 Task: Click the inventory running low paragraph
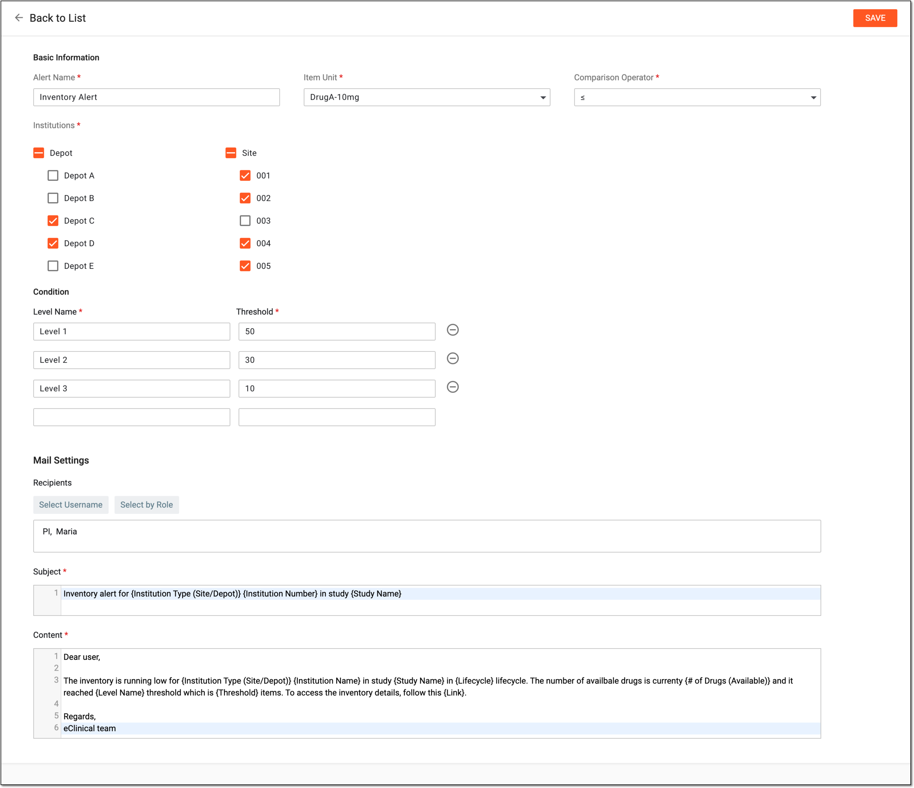click(440, 687)
